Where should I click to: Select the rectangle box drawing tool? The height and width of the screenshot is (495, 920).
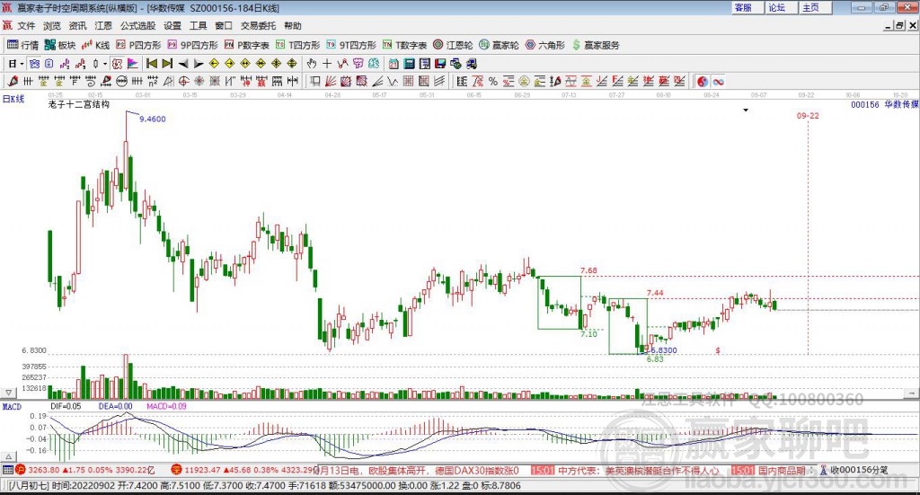coord(315,82)
